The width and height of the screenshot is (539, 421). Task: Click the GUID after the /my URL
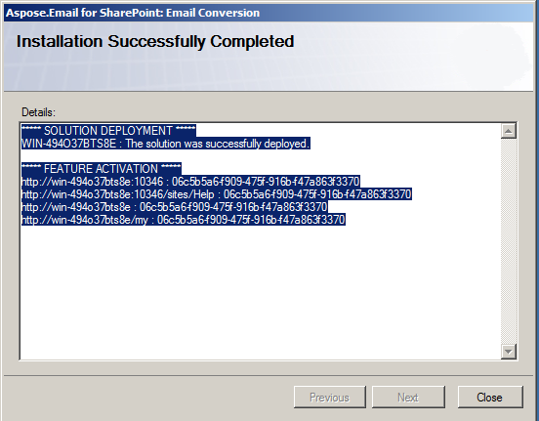click(x=251, y=220)
